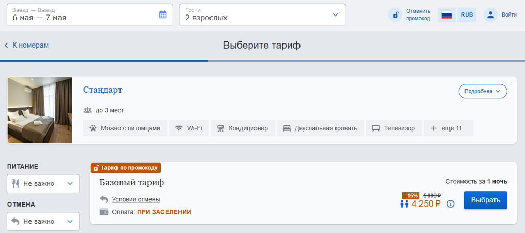Screen dimensions: 525x233
Task: Click the user profile avatar icon
Action: (490, 15)
